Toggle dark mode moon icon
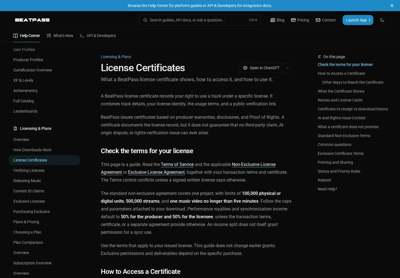The width and height of the screenshot is (400, 278). point(382,20)
